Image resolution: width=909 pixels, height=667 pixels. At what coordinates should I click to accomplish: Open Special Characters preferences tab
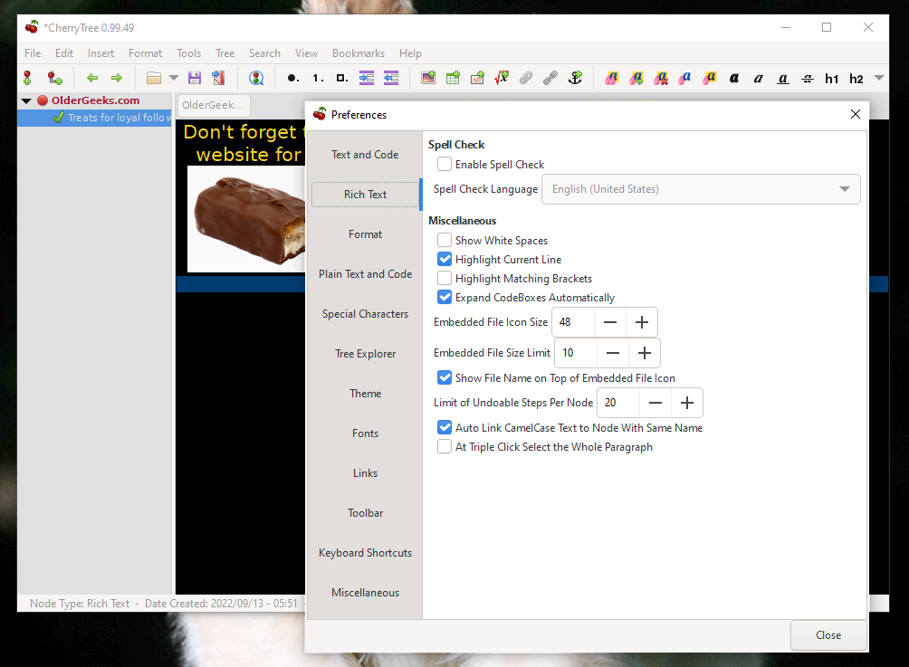click(365, 314)
